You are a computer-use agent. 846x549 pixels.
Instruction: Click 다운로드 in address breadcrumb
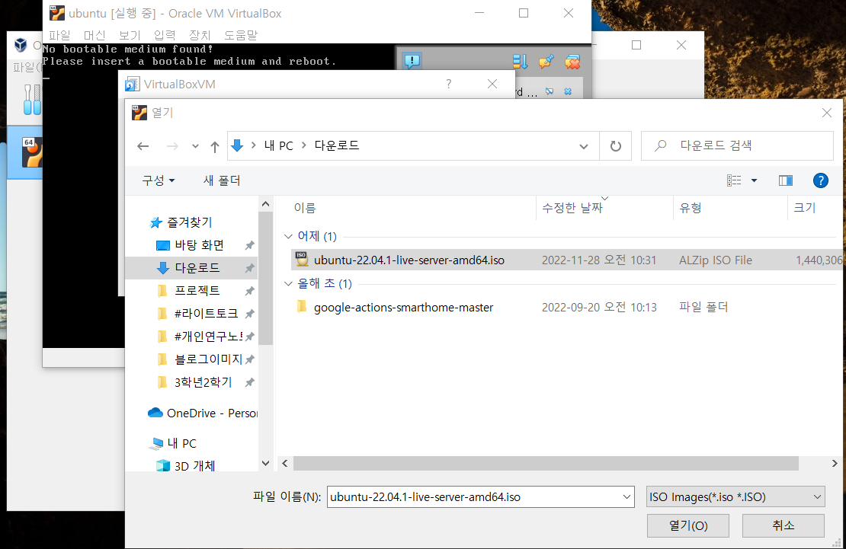[337, 145]
